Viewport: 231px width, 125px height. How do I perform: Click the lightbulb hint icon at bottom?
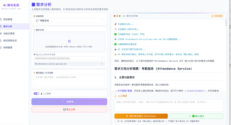click(116, 121)
